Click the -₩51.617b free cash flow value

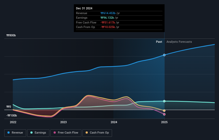108,22
